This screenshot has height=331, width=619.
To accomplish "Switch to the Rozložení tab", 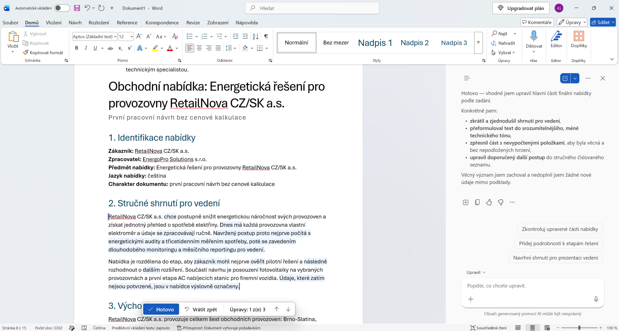I will click(99, 23).
